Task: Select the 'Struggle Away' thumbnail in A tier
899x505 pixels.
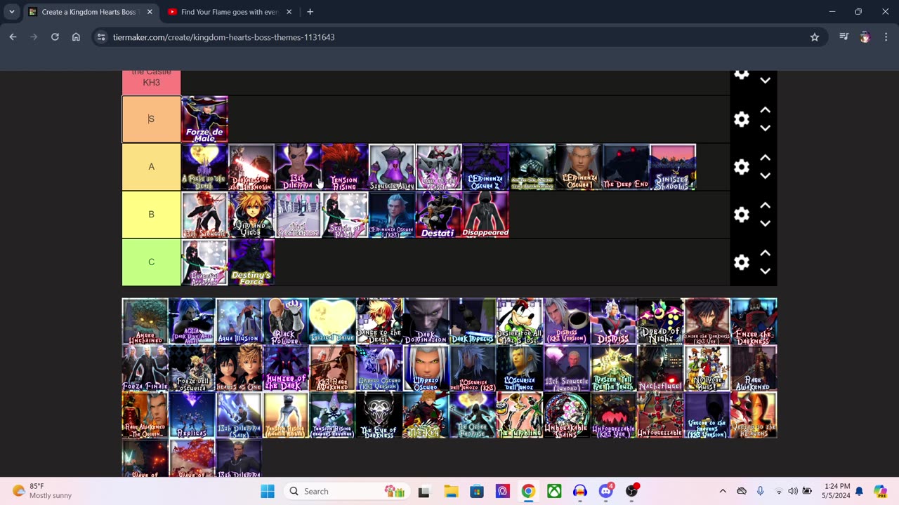Action: click(392, 167)
